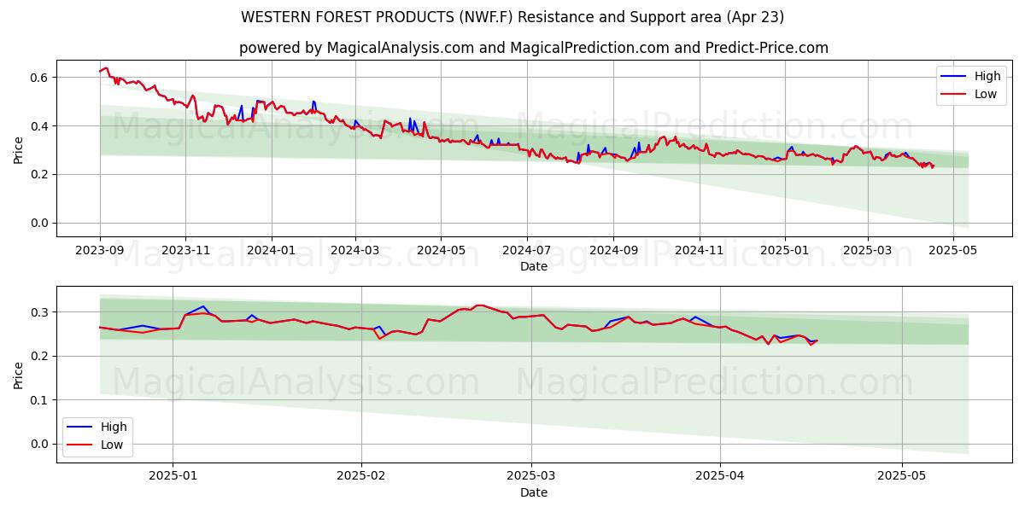Click the bottom chart x-axis tick '2025-05'
This screenshot has width=1025, height=512.
point(903,477)
